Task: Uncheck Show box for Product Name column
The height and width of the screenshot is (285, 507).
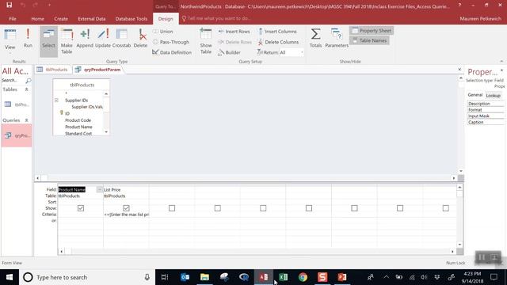Action: (81, 208)
